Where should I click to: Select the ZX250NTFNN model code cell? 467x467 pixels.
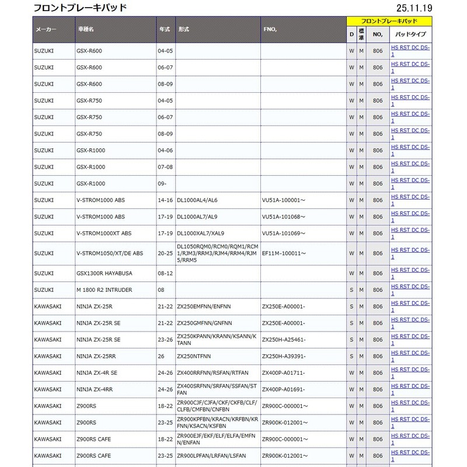pyautogui.click(x=218, y=356)
